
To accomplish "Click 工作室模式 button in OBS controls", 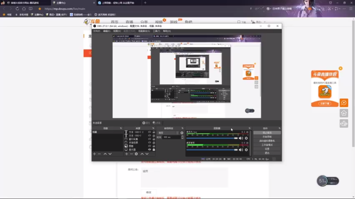I will tap(267, 145).
